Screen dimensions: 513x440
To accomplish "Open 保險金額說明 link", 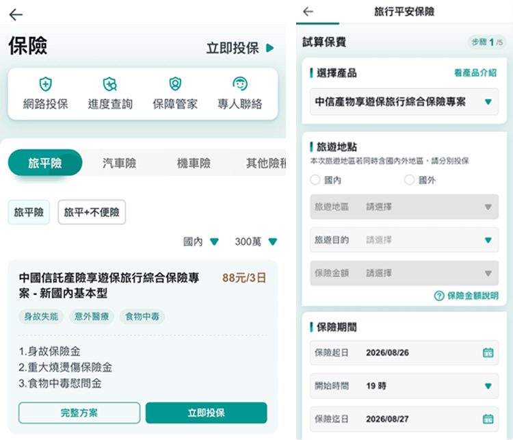I will coord(473,296).
